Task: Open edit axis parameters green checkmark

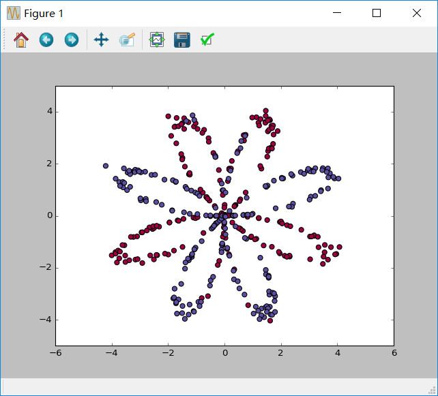Action: point(207,40)
